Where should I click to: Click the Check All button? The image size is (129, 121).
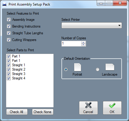coord(17,112)
